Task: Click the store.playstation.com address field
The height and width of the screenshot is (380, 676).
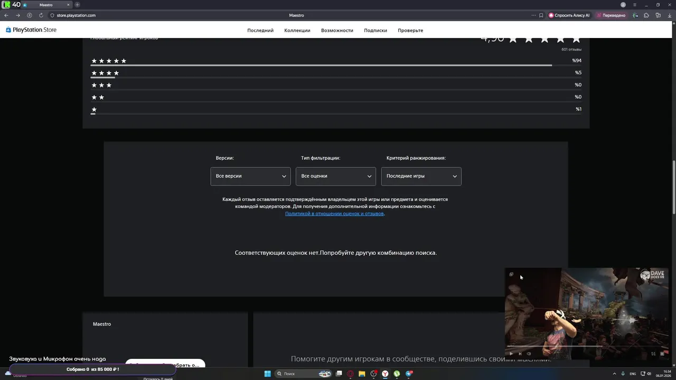Action: coord(76,15)
